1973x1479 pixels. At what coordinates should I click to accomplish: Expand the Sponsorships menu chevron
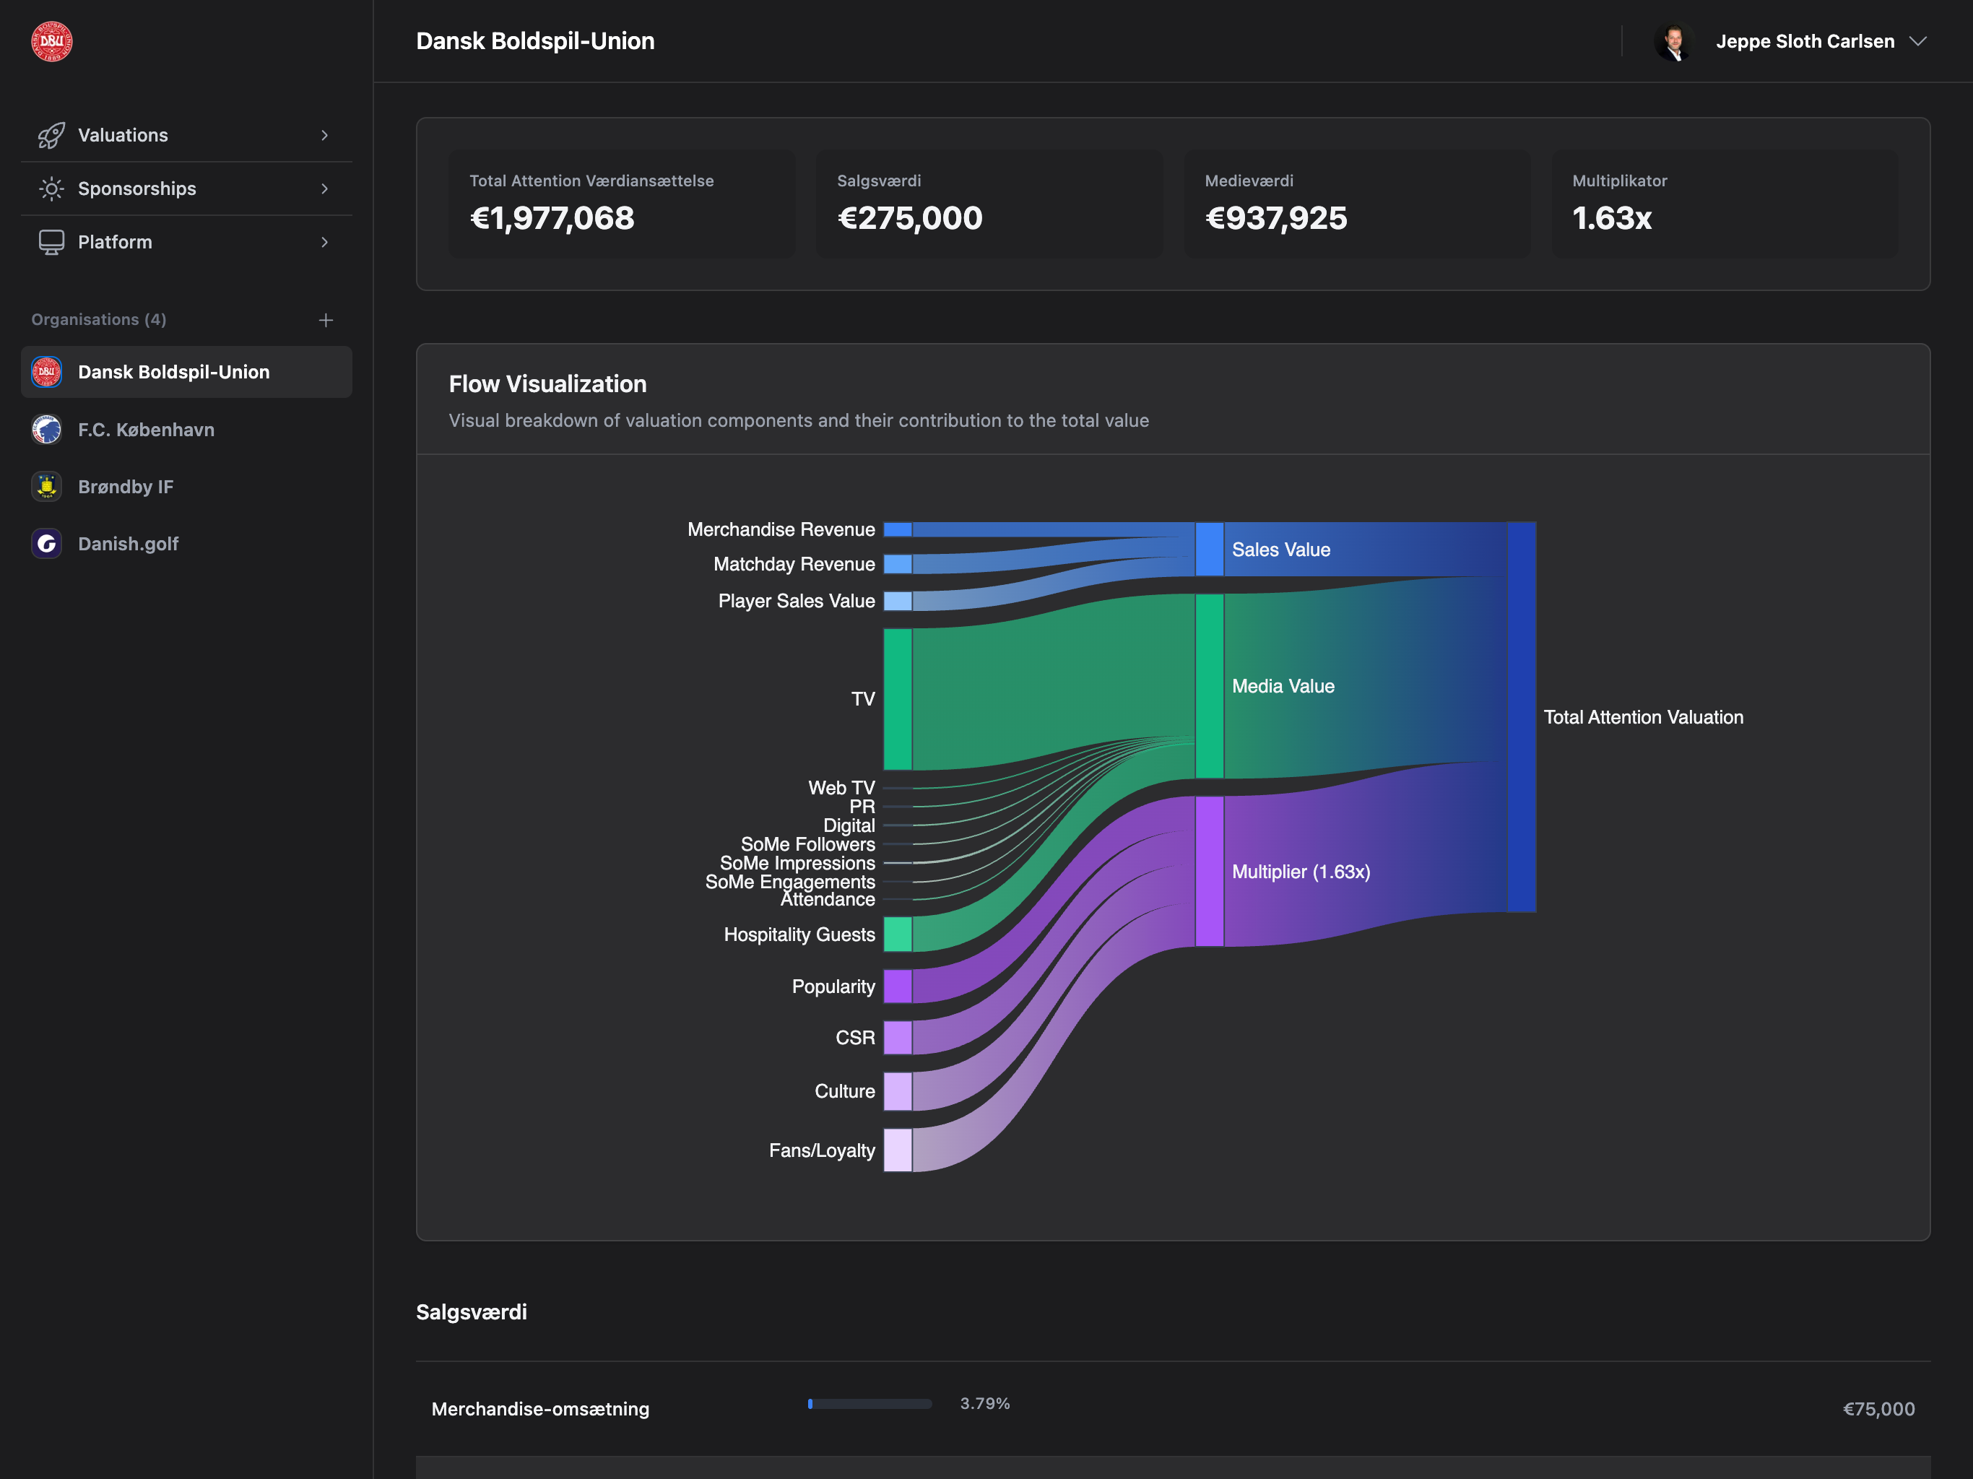[325, 189]
